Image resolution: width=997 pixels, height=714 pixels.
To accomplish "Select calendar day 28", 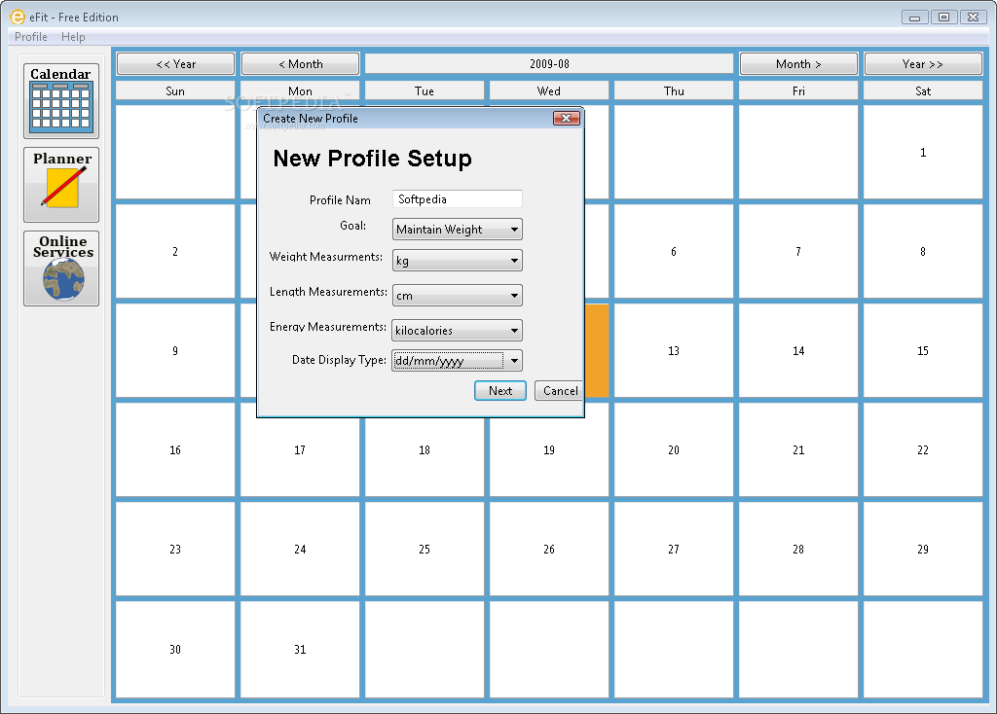I will [x=798, y=549].
